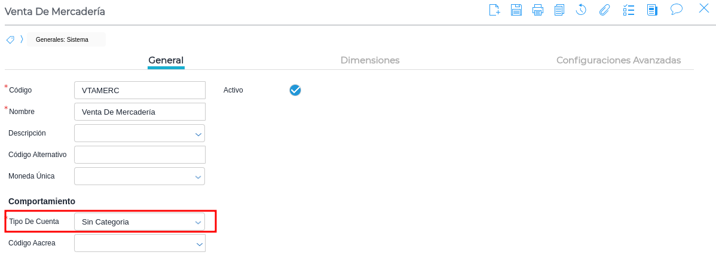
Task: Open the comments speech bubble
Action: pyautogui.click(x=677, y=9)
